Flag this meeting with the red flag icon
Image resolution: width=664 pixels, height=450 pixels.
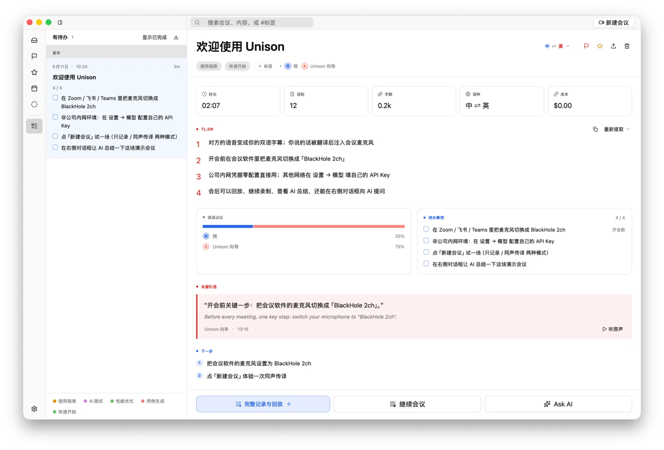click(x=586, y=46)
